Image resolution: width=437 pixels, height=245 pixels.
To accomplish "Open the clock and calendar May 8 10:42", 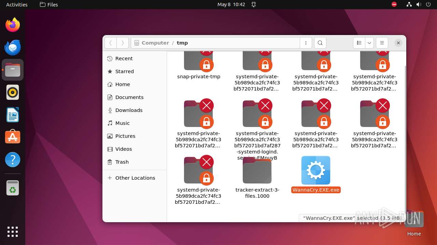I will (x=231, y=4).
